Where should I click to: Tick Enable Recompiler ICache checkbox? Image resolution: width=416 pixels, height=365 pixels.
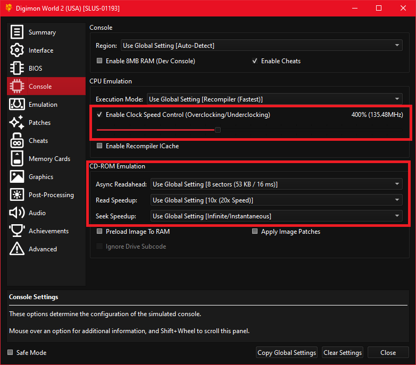[x=99, y=146]
